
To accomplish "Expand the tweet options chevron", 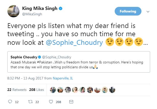I will 148,11.
